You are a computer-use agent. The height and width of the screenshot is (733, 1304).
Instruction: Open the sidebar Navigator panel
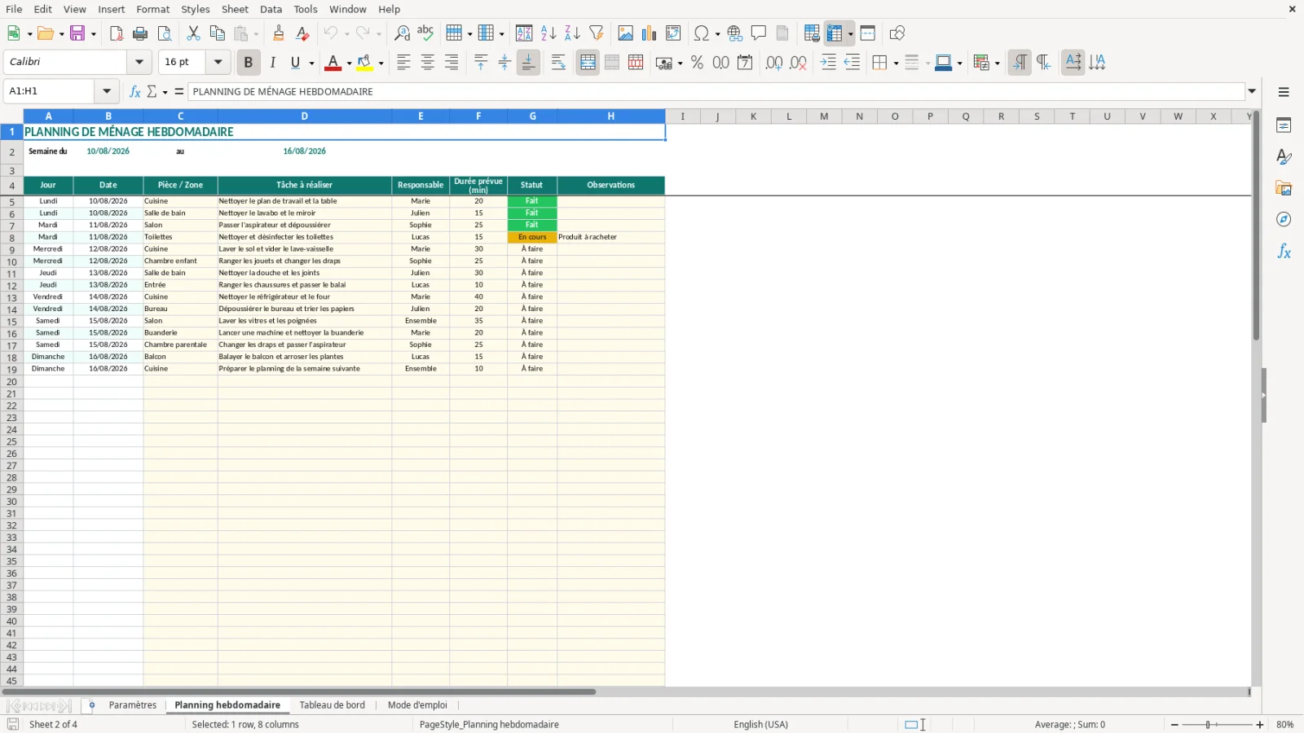[x=1284, y=219]
